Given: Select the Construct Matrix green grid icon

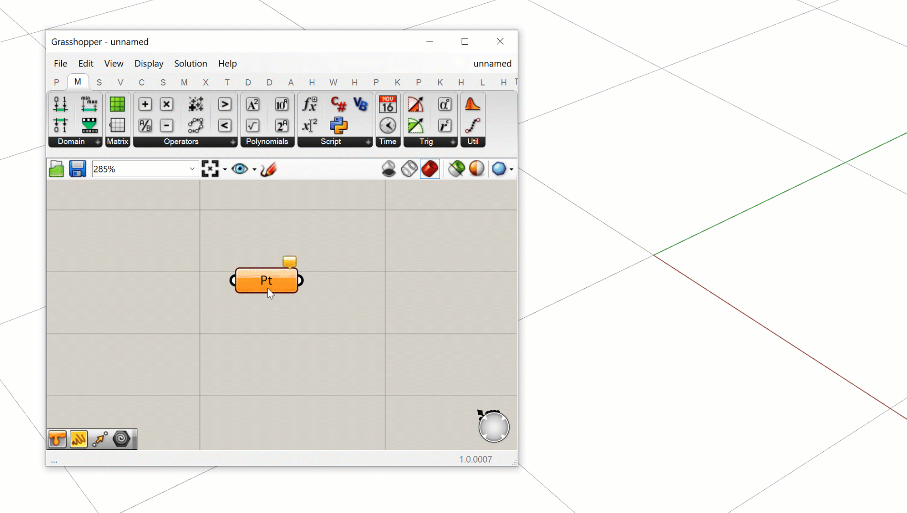Looking at the screenshot, I should pos(117,104).
